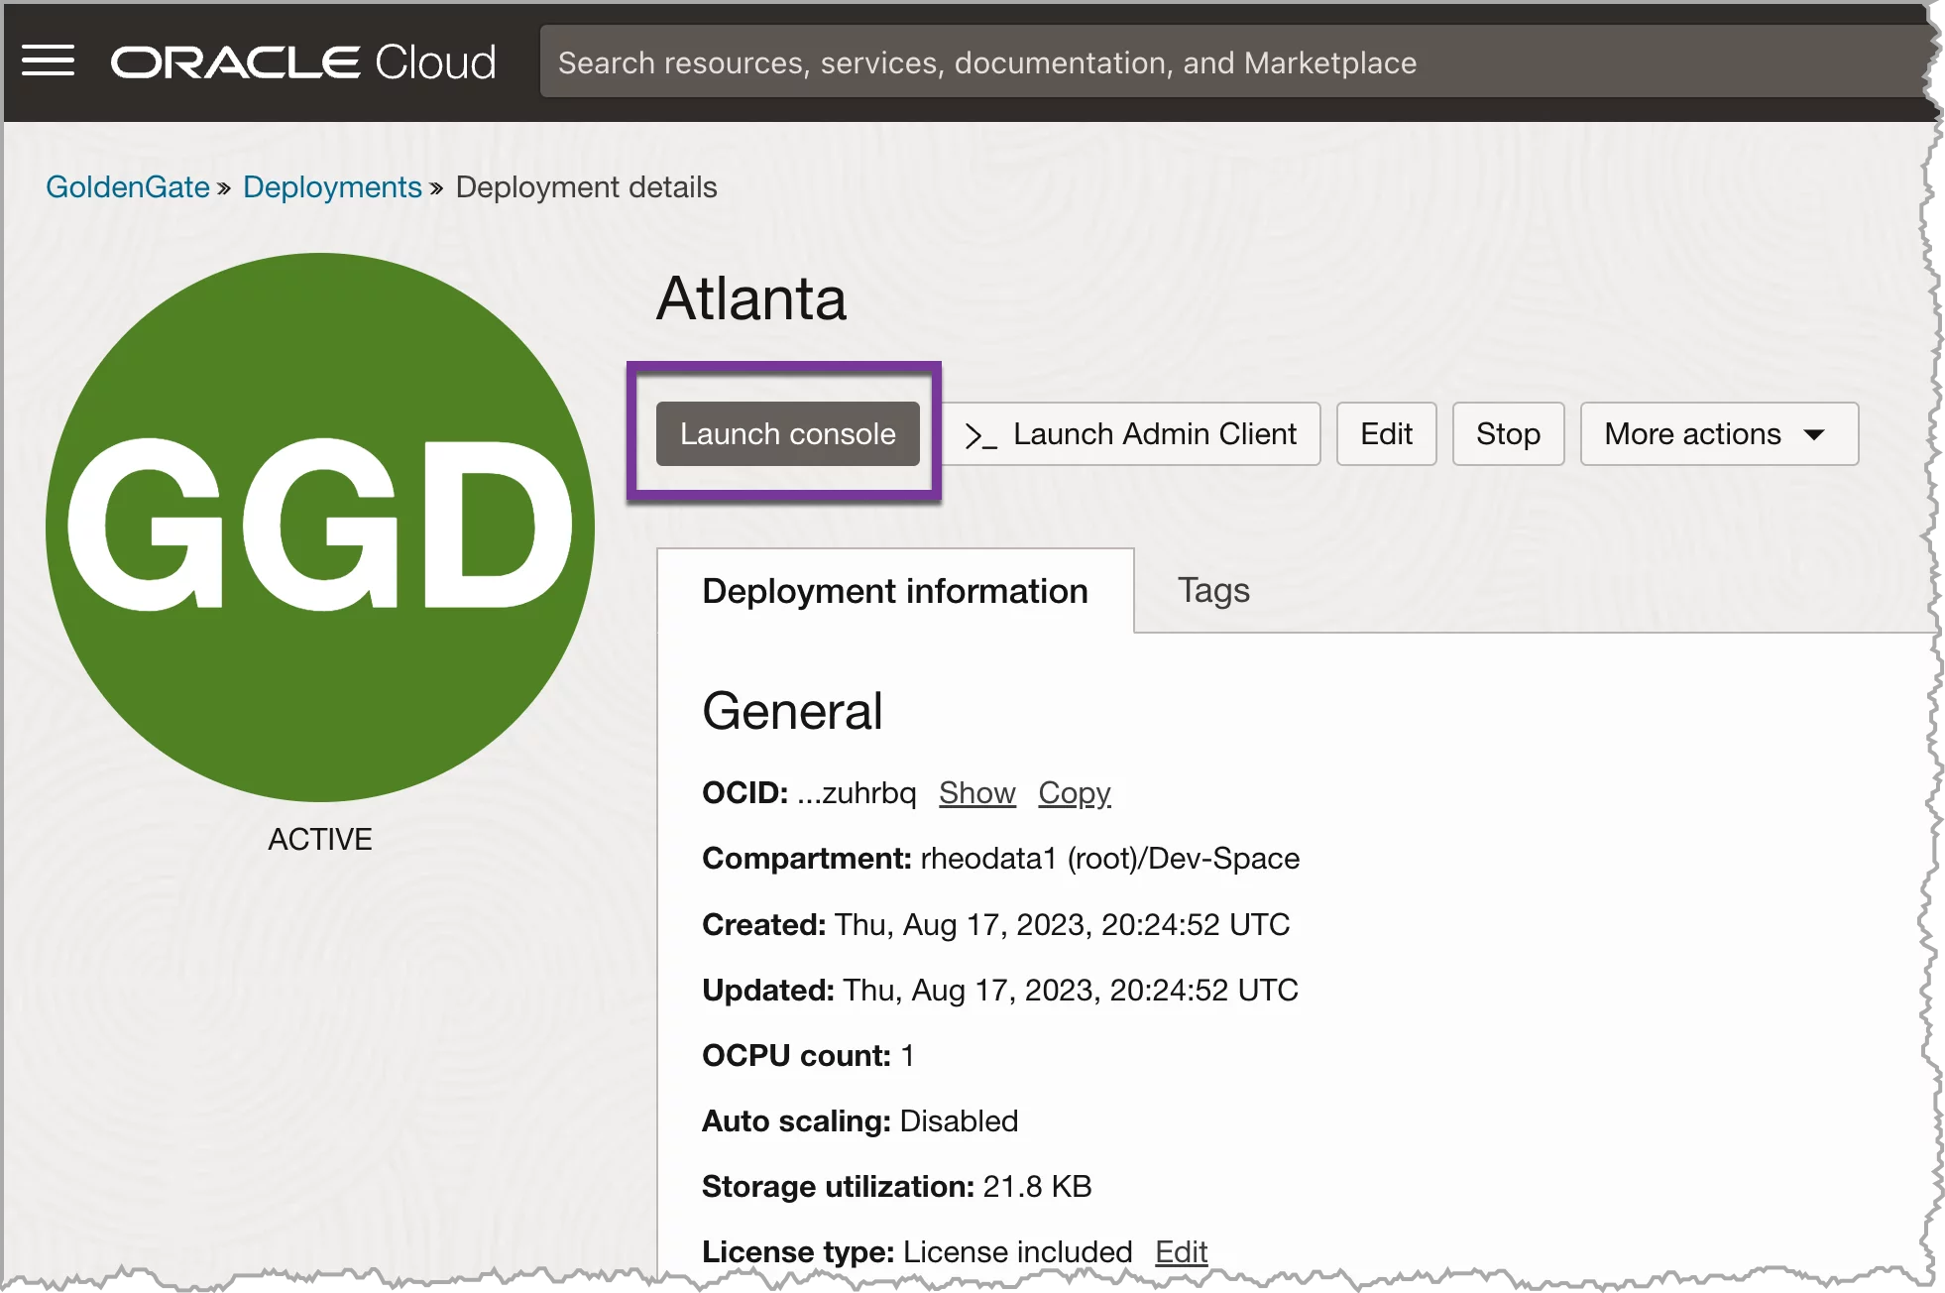Edit the Atlanta deployment

point(1386,433)
